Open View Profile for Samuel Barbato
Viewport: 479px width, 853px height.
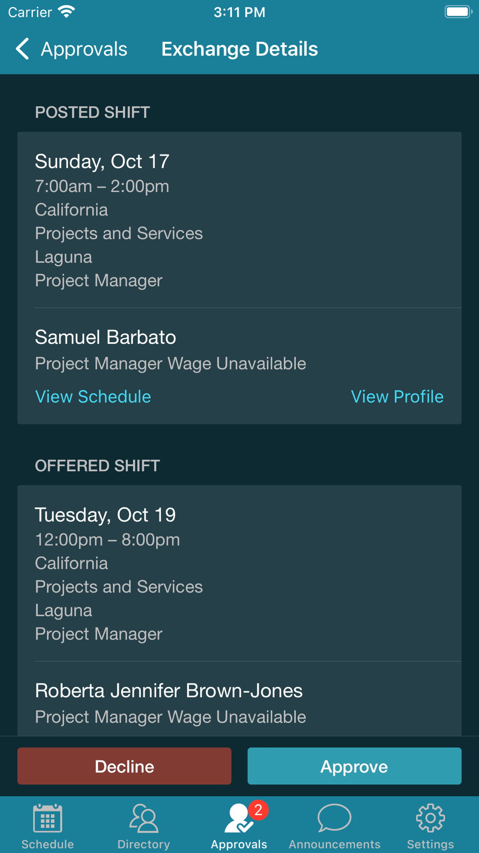click(x=397, y=397)
